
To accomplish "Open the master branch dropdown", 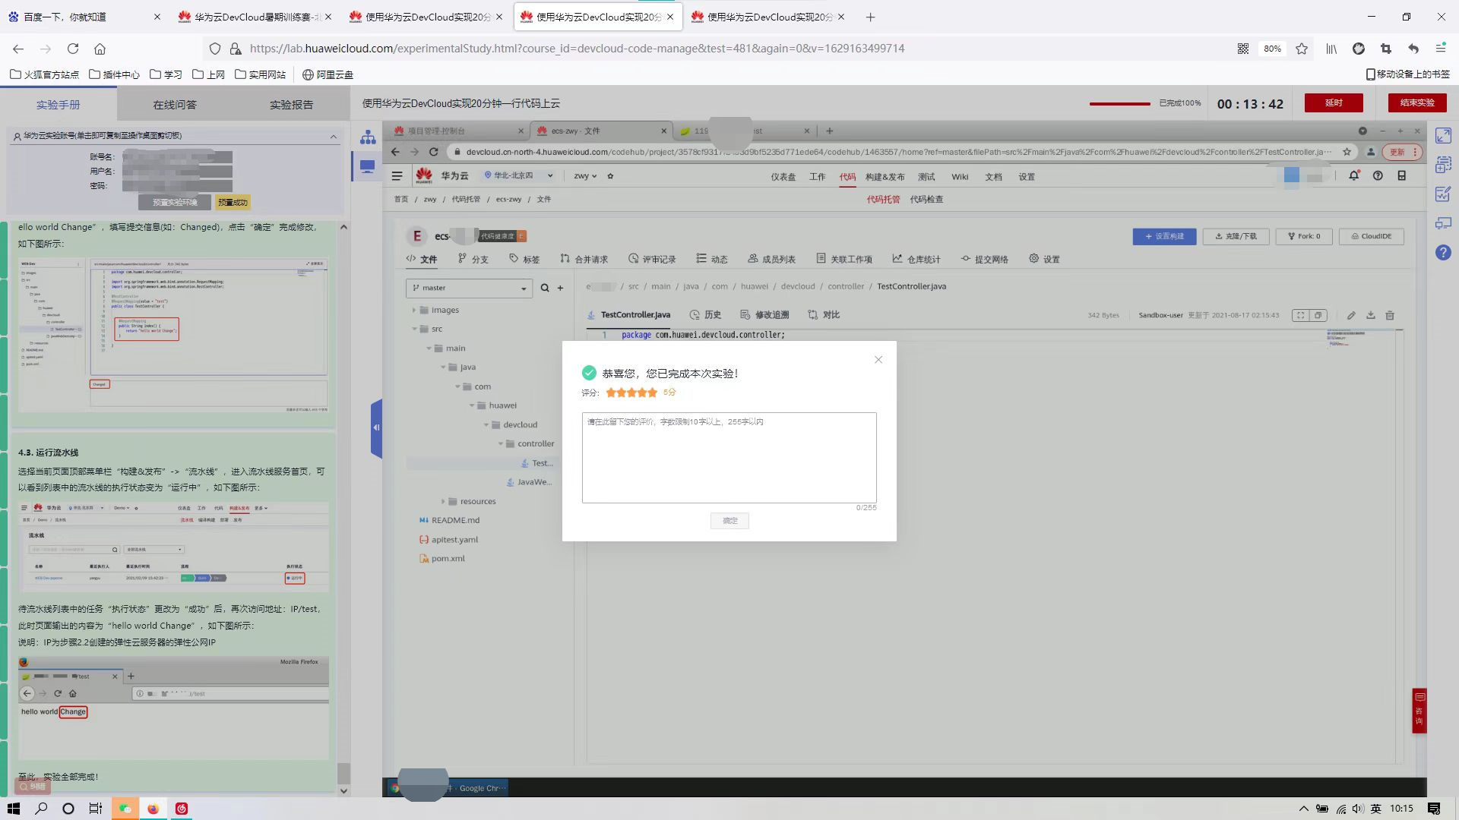I will (469, 288).
